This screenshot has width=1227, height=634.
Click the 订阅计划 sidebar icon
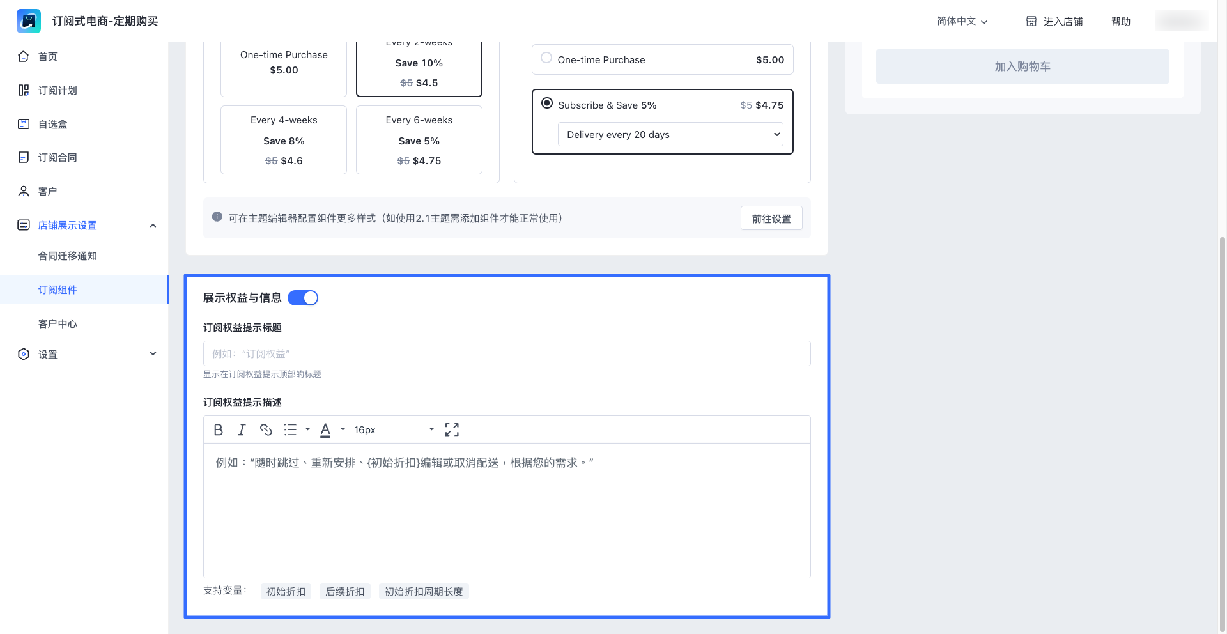click(x=24, y=90)
